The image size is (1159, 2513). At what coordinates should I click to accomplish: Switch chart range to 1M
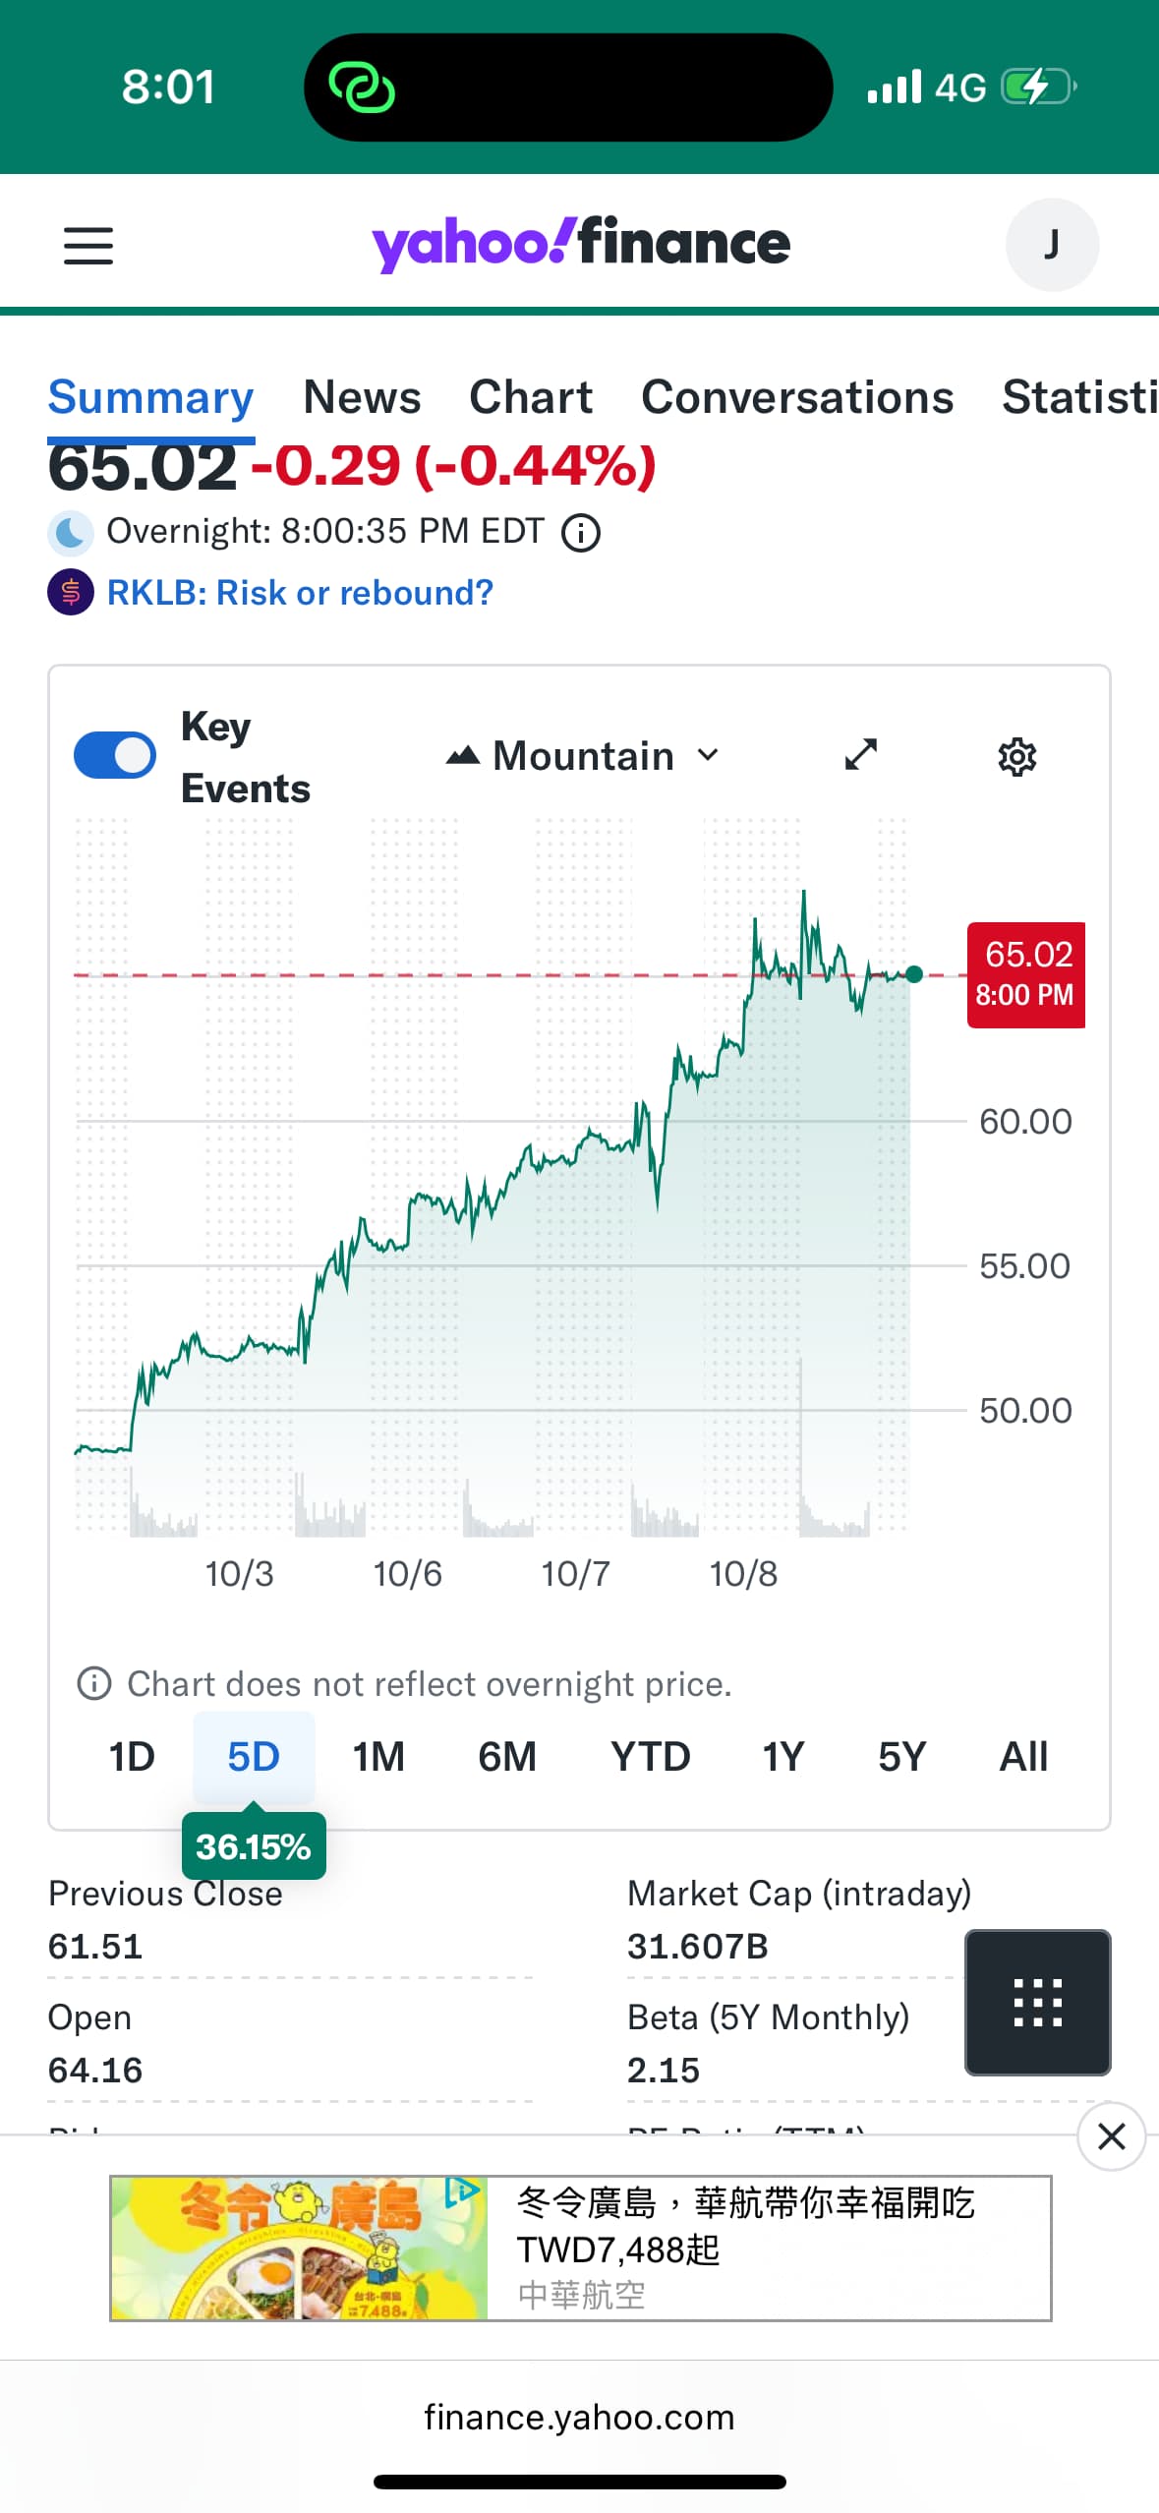coord(378,1756)
